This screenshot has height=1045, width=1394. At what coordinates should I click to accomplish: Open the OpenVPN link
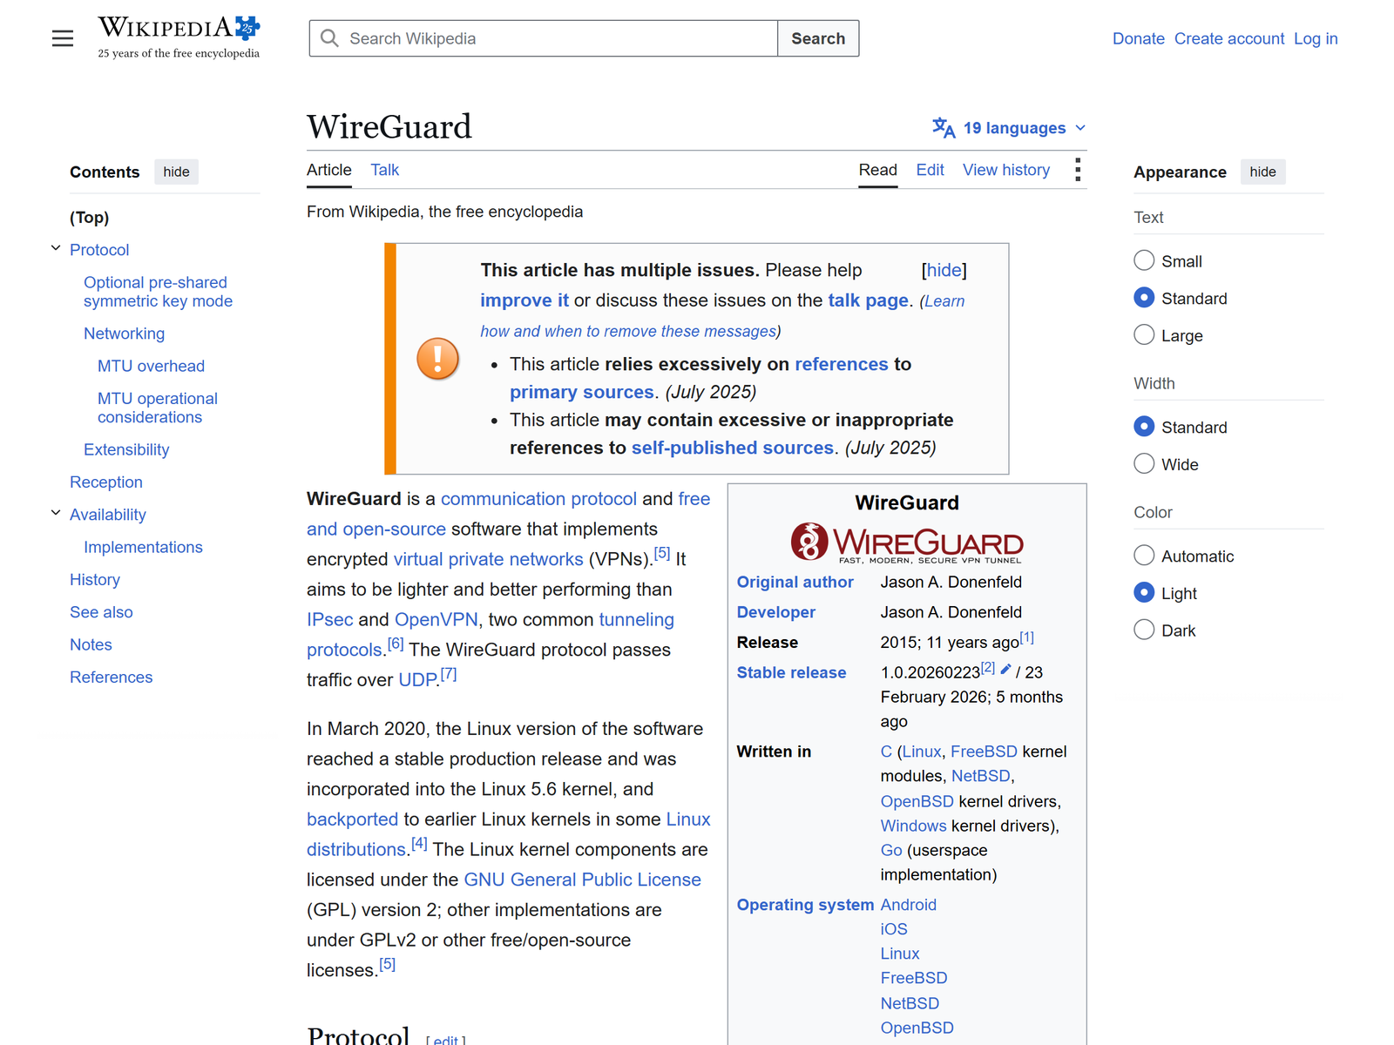(436, 619)
